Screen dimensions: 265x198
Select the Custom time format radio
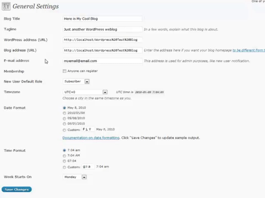point(64,167)
